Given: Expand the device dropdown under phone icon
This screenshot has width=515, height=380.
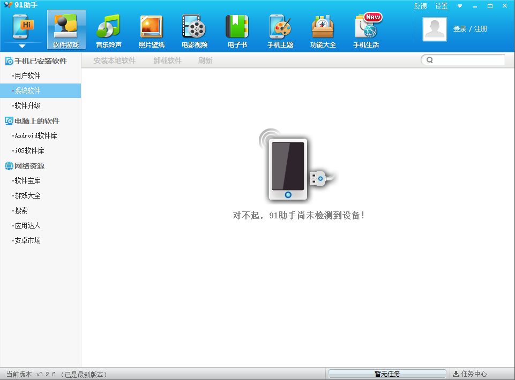Looking at the screenshot, I should tap(23, 47).
